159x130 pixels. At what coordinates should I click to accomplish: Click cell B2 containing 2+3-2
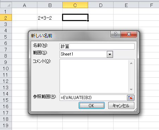(50, 18)
